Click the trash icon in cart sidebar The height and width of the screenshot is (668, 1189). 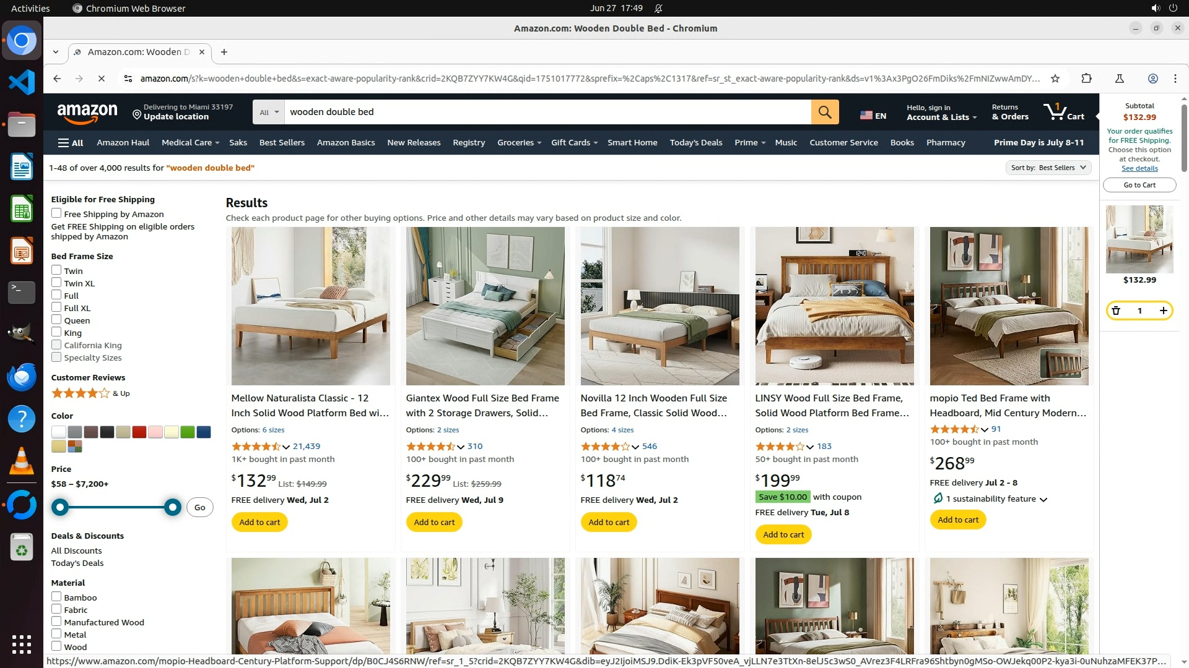[x=1116, y=310]
